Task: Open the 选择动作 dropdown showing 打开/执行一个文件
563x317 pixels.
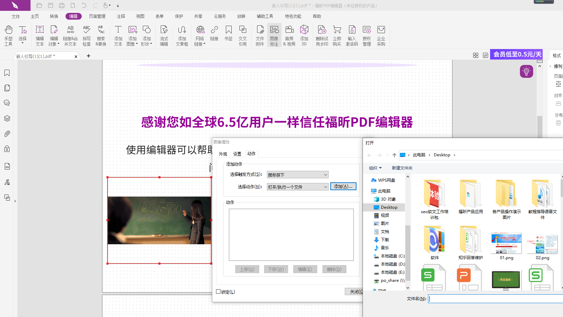Action: [x=297, y=187]
